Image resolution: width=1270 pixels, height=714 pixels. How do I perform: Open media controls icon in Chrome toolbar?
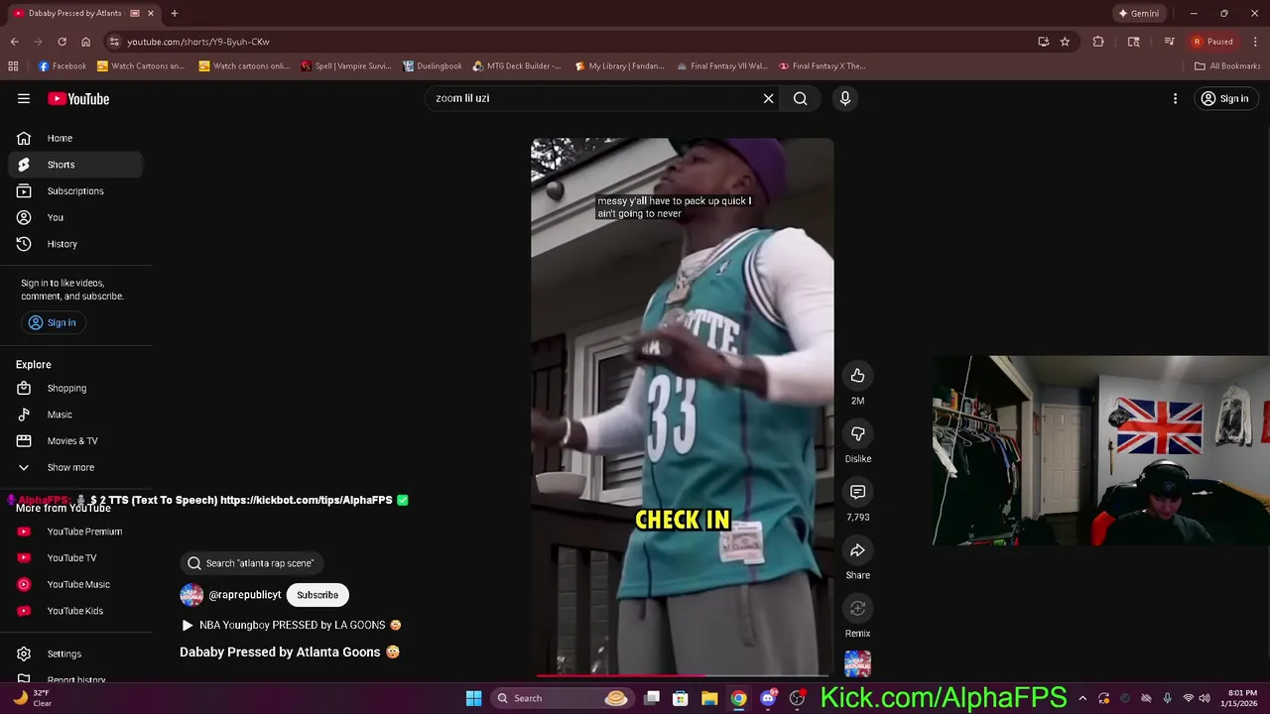(x=1170, y=42)
